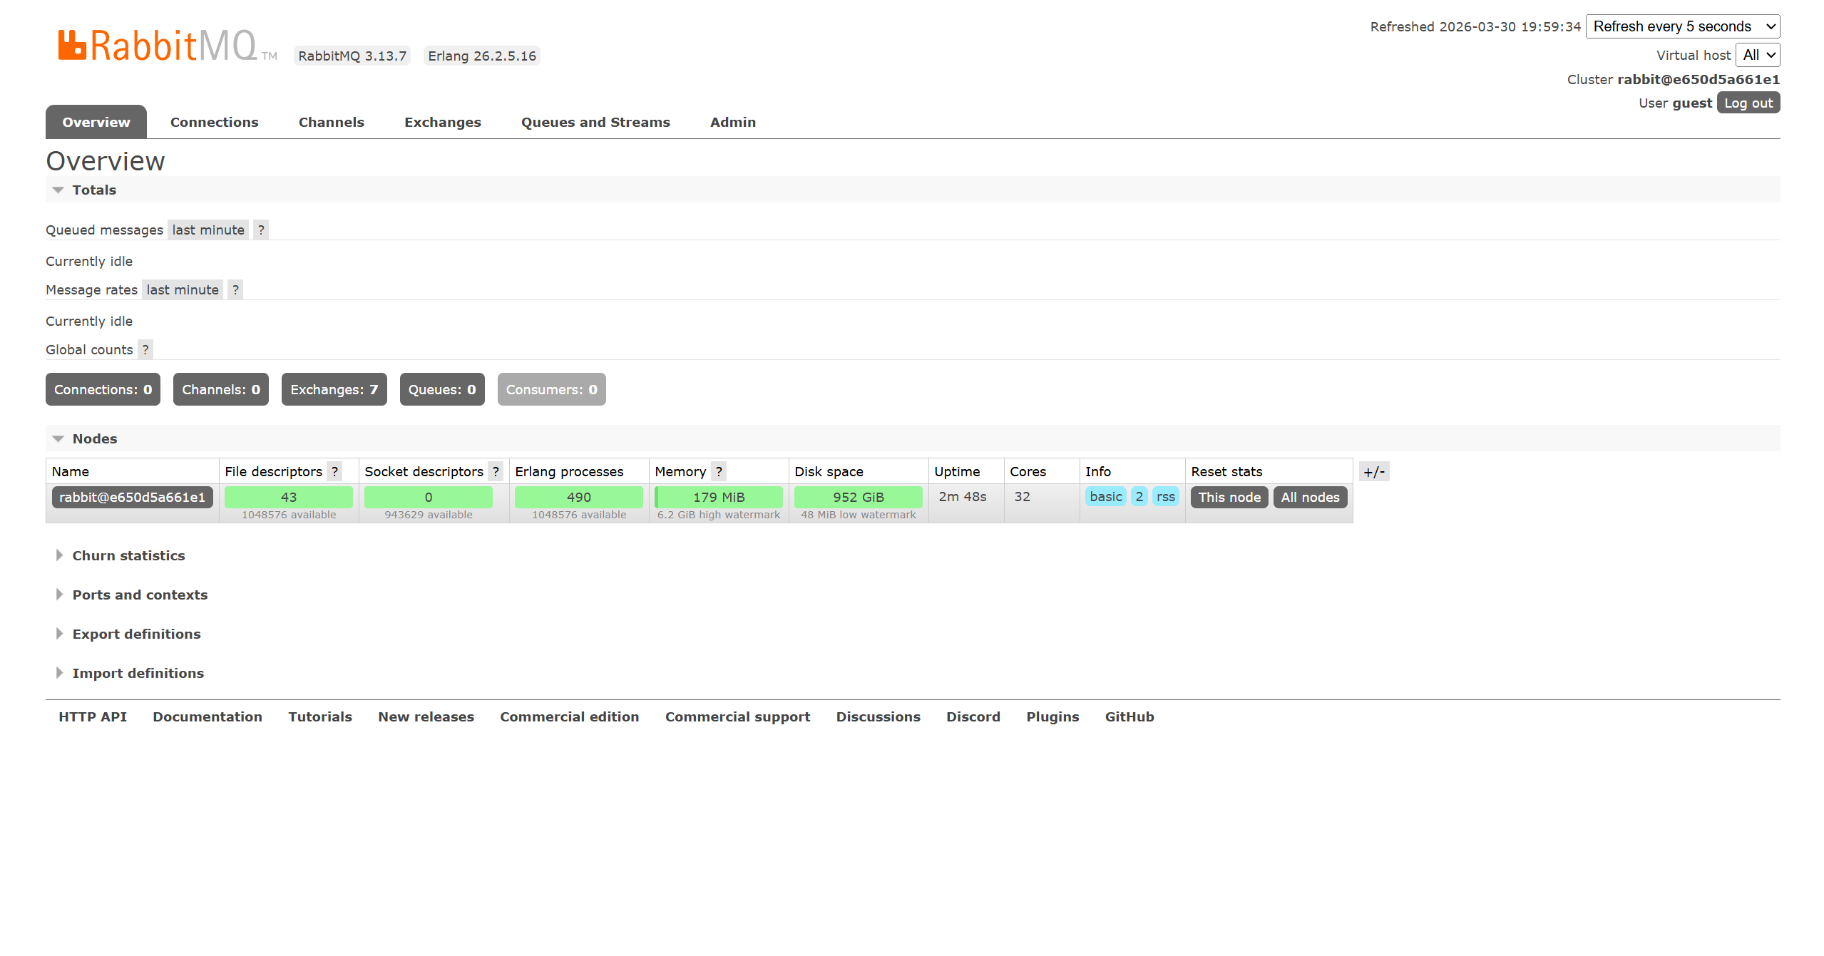Image resolution: width=1824 pixels, height=956 pixels.
Task: Open the GitHub link
Action: tap(1129, 716)
